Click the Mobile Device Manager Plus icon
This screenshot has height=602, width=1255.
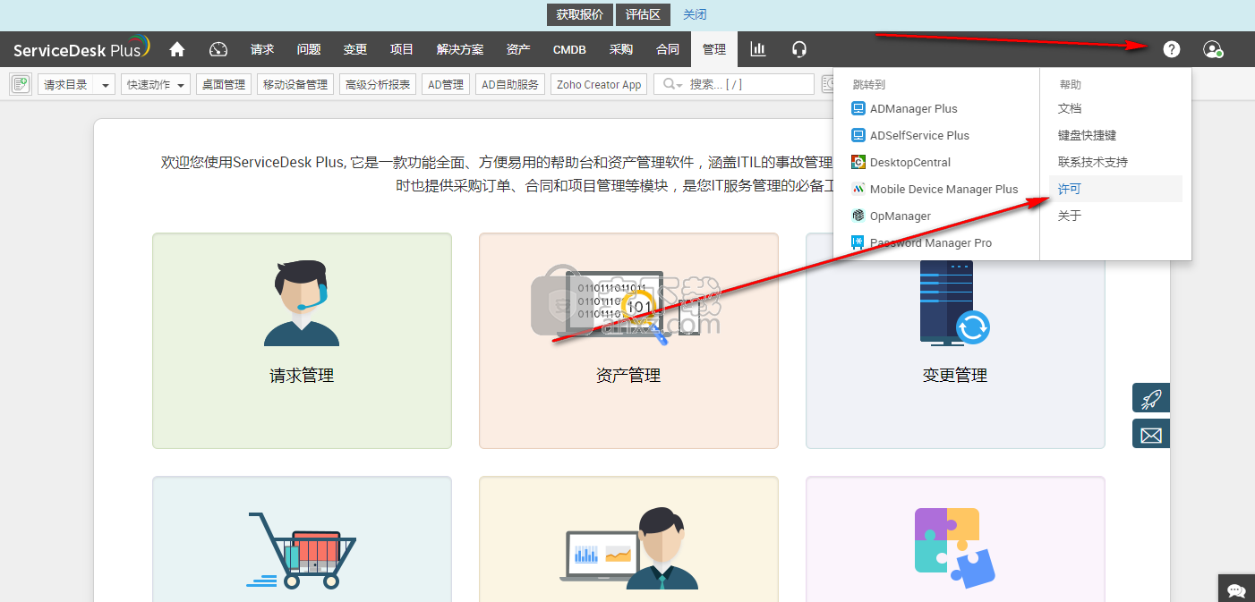pos(858,189)
